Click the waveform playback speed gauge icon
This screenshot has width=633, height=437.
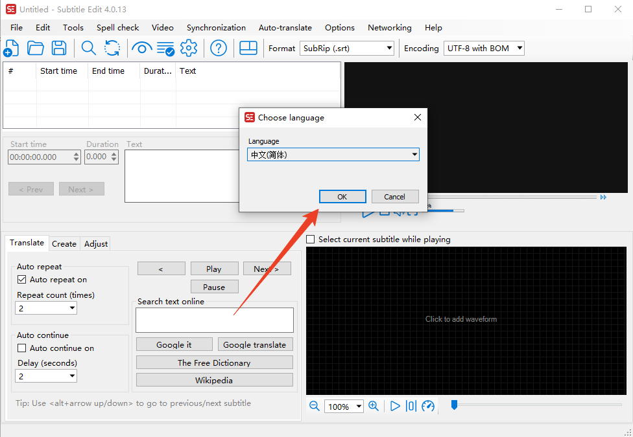point(428,406)
